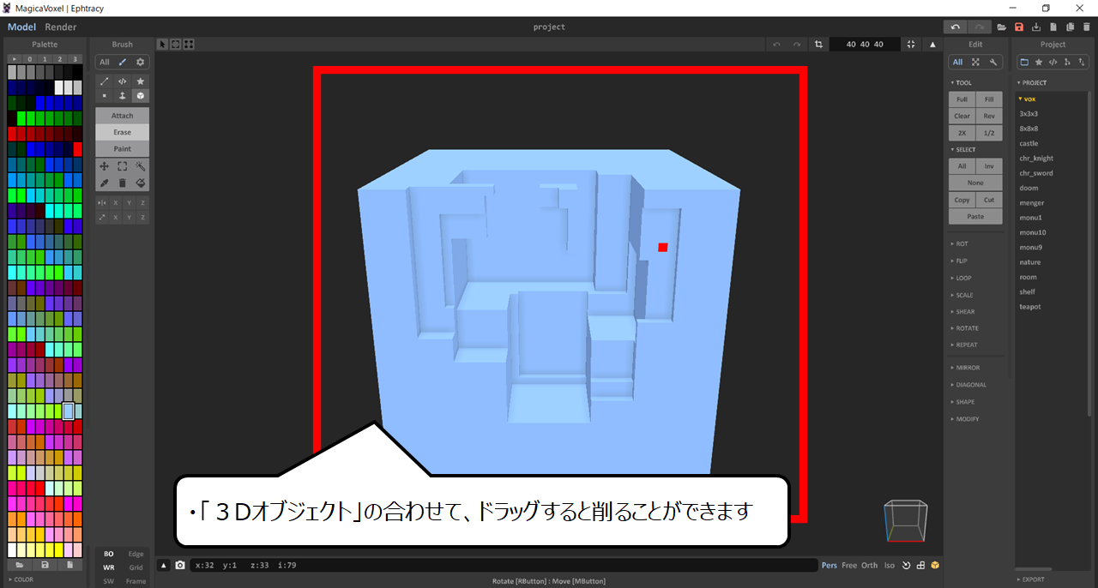Click the wrench tab in Edit panel
The height and width of the screenshot is (588, 1098).
click(x=993, y=62)
